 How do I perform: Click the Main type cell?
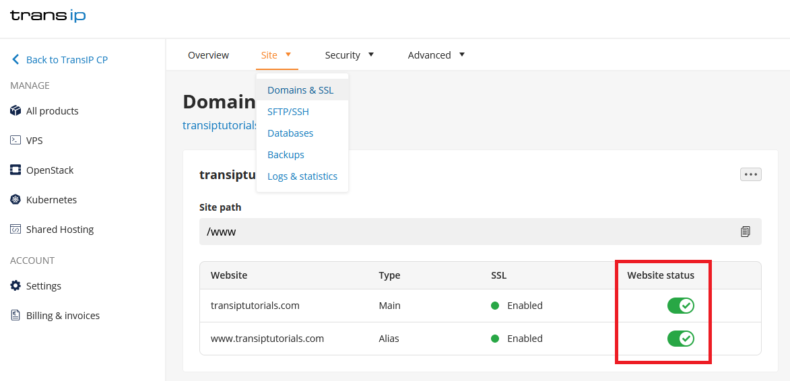click(389, 306)
